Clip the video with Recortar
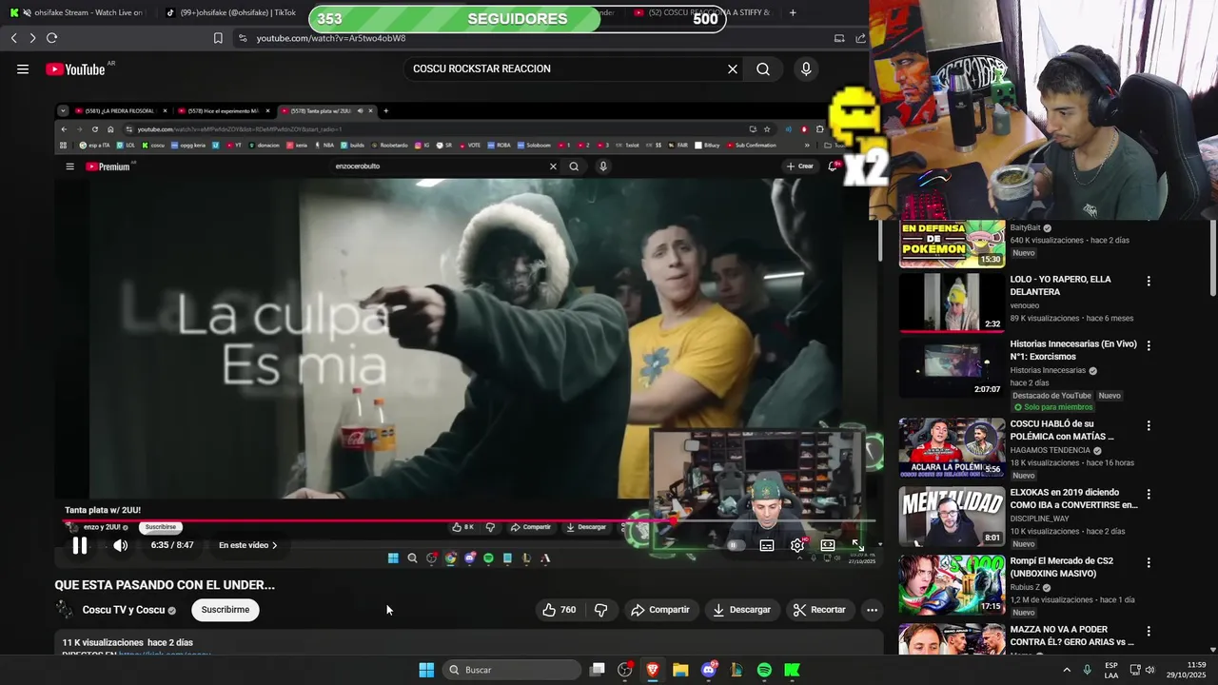Image resolution: width=1218 pixels, height=685 pixels. coord(819,610)
